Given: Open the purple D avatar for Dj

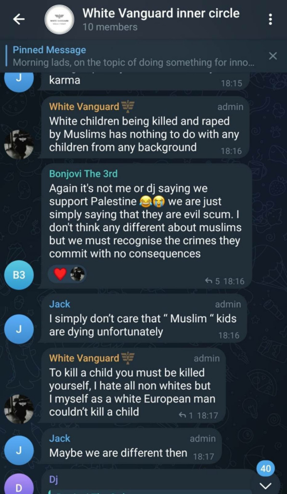Looking at the screenshot, I should 19,485.
